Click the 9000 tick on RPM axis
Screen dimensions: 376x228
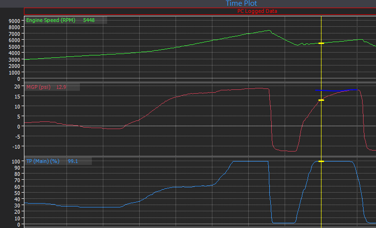[x=14, y=21]
